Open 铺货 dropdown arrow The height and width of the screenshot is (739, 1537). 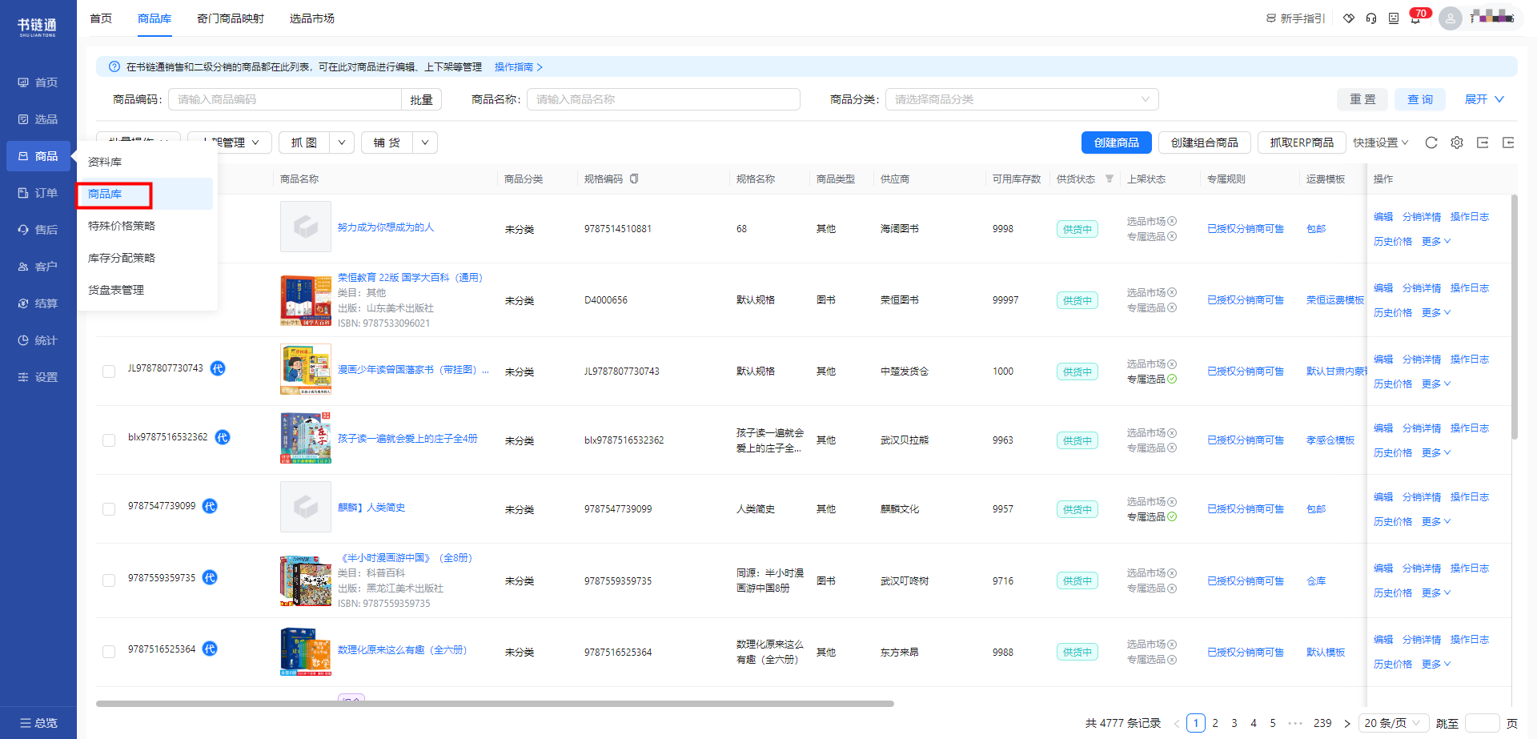pos(425,143)
